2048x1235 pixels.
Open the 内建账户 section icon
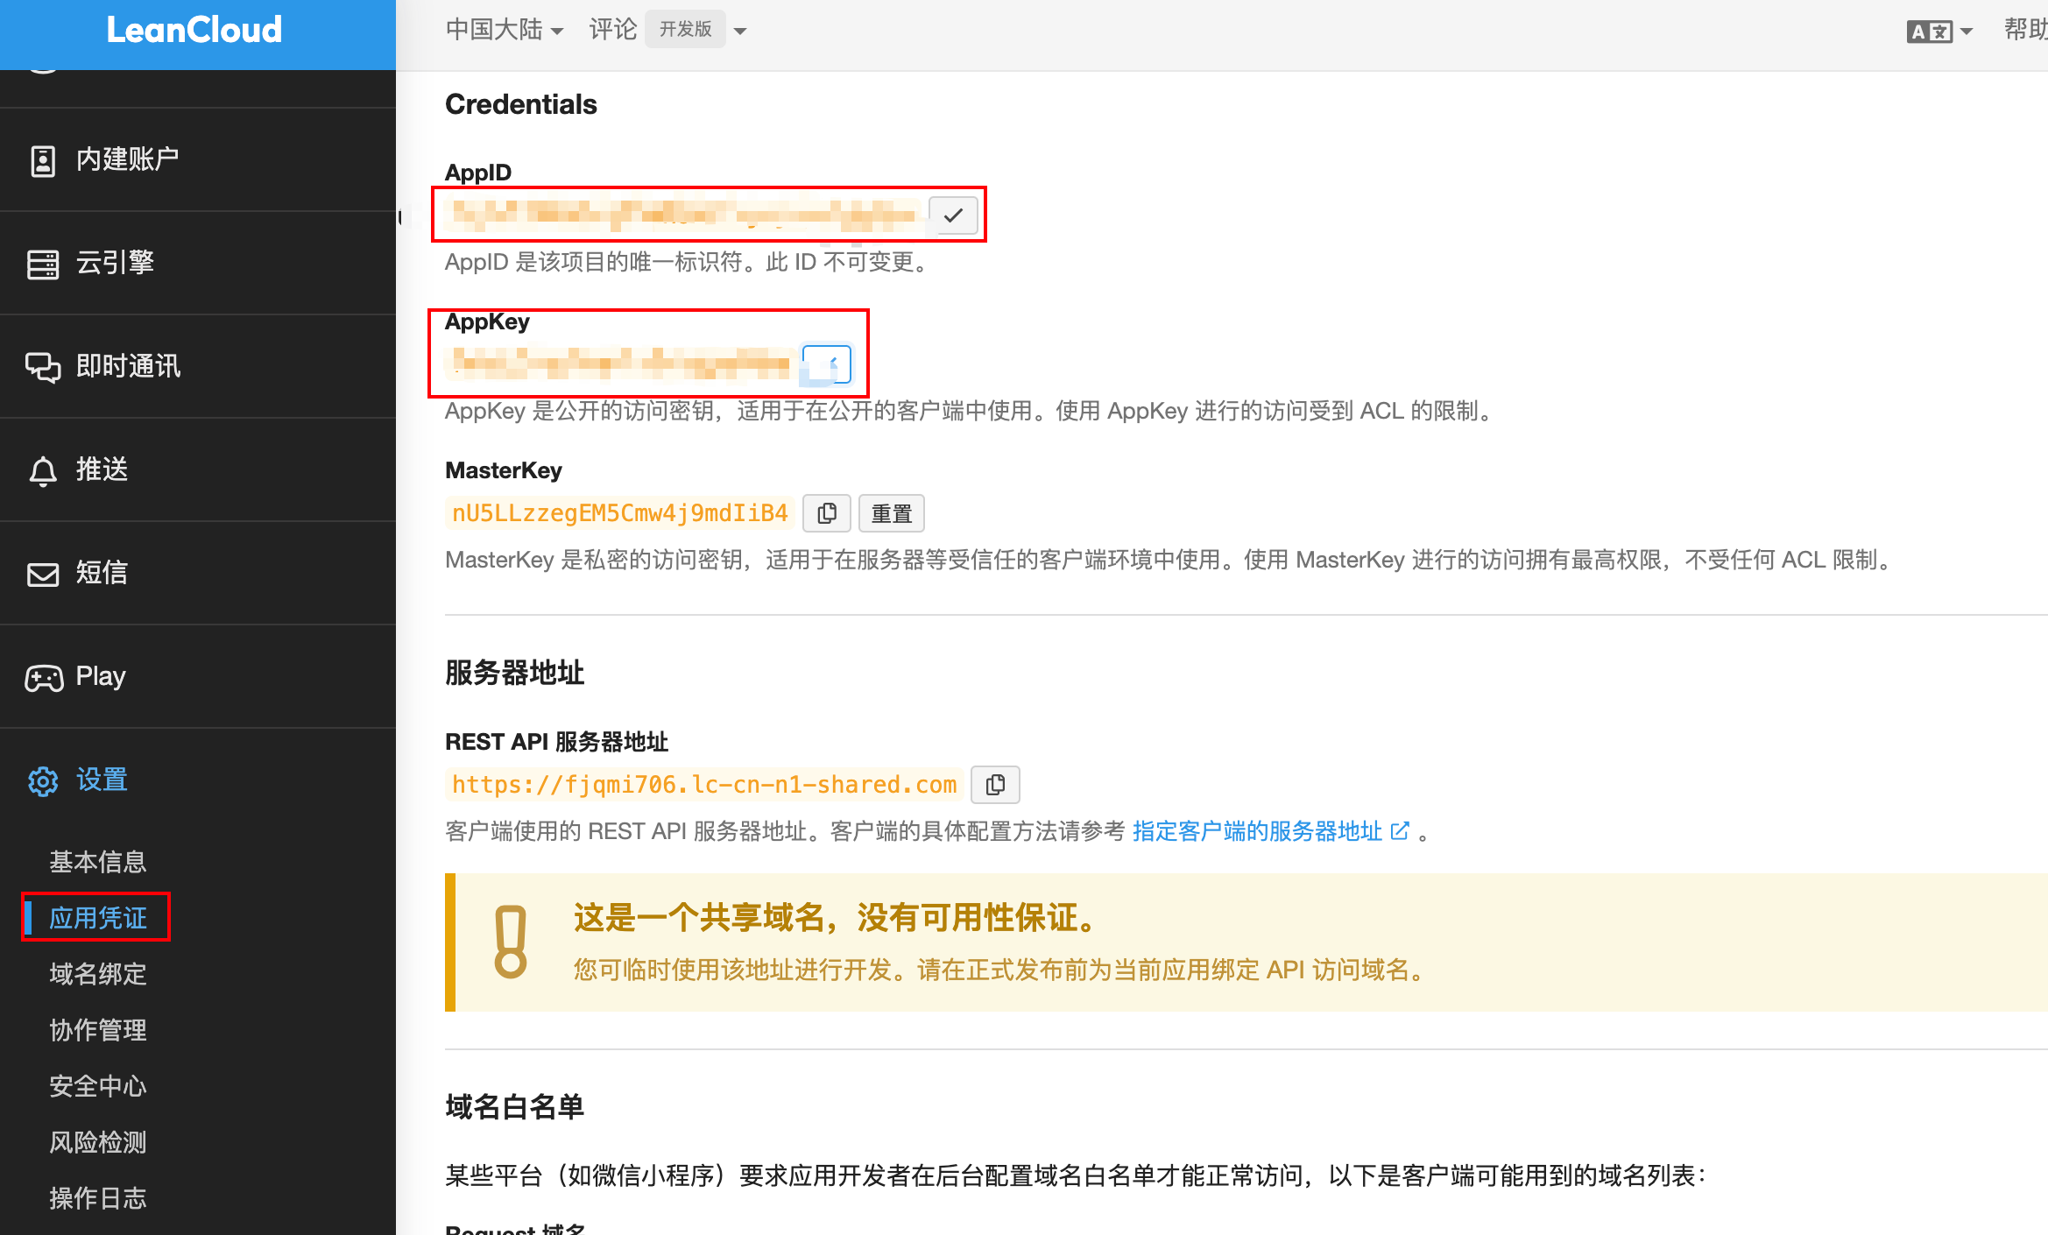[43, 160]
